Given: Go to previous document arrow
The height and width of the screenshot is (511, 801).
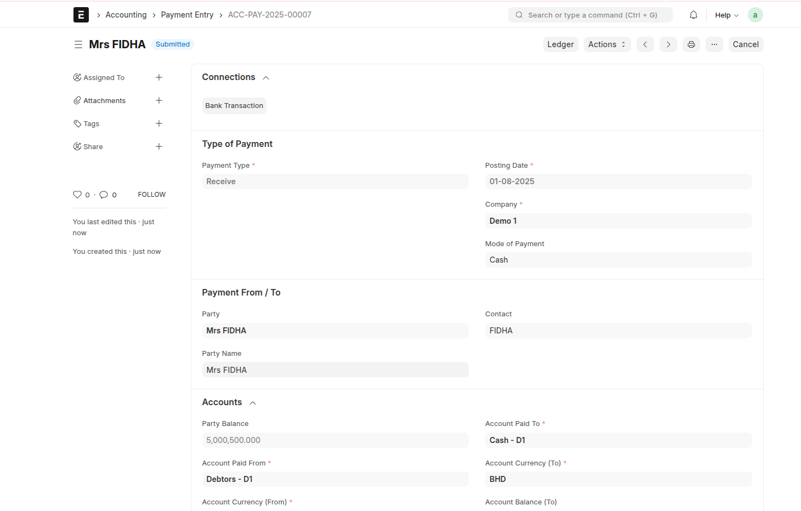Looking at the screenshot, I should pyautogui.click(x=645, y=44).
